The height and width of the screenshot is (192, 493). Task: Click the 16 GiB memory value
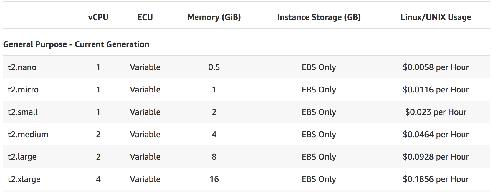click(x=214, y=179)
